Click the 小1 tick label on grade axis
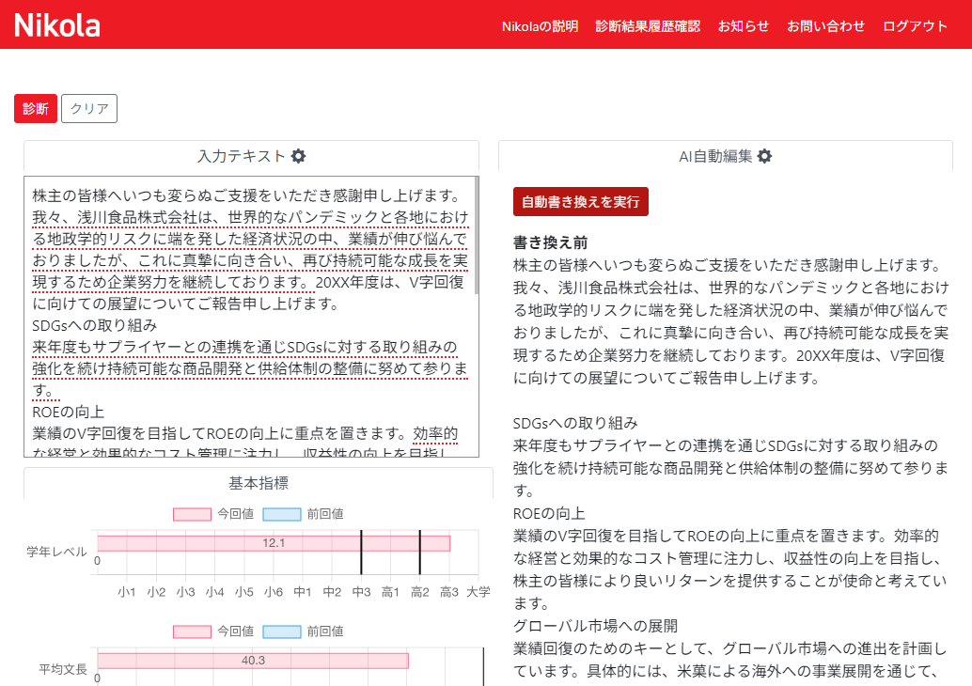Viewport: 972px width, 686px height. pyautogui.click(x=127, y=592)
